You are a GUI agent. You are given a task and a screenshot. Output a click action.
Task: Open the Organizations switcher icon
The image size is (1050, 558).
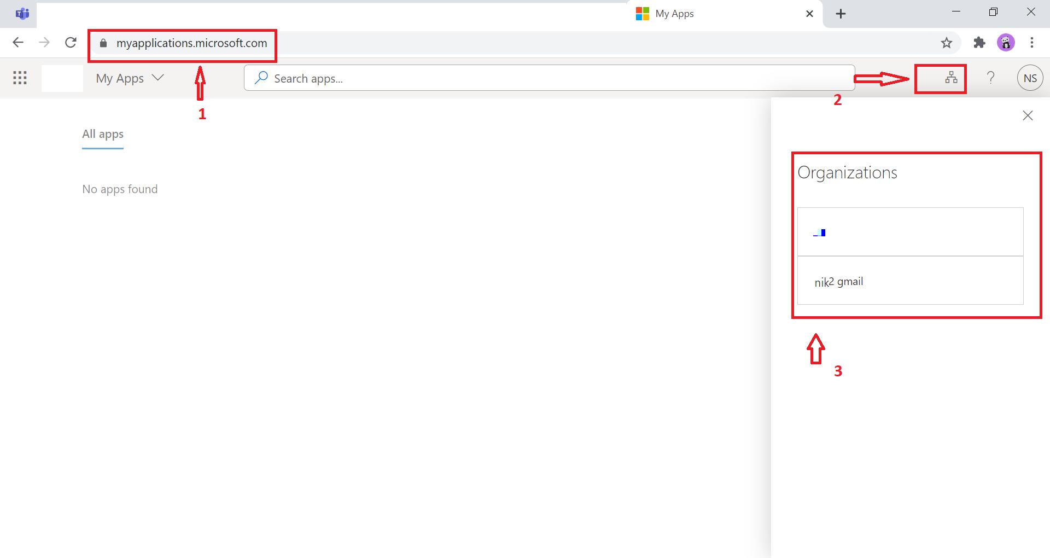951,78
